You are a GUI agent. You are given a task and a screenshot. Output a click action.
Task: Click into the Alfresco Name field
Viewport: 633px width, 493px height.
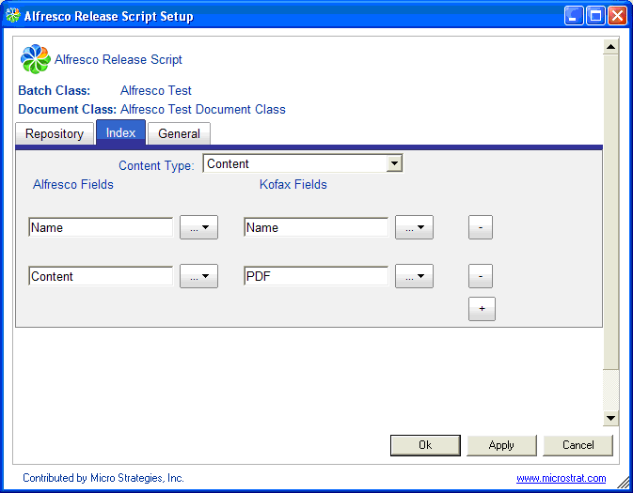point(101,227)
